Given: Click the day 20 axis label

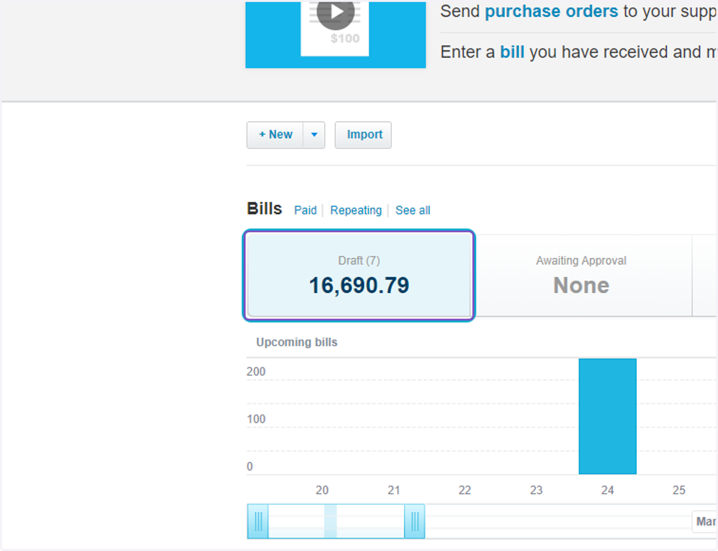Looking at the screenshot, I should point(323,490).
